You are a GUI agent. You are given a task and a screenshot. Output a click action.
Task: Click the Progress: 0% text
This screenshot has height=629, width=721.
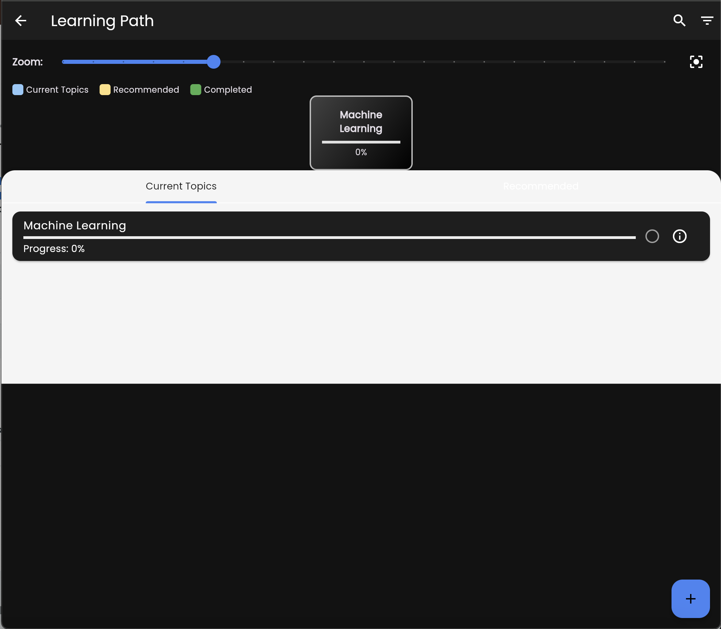[x=54, y=249]
